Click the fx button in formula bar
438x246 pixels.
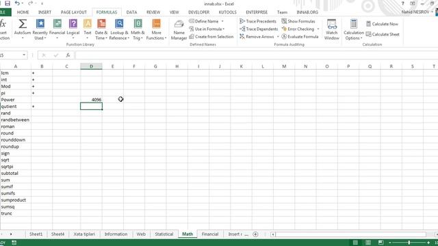[x=68, y=55]
